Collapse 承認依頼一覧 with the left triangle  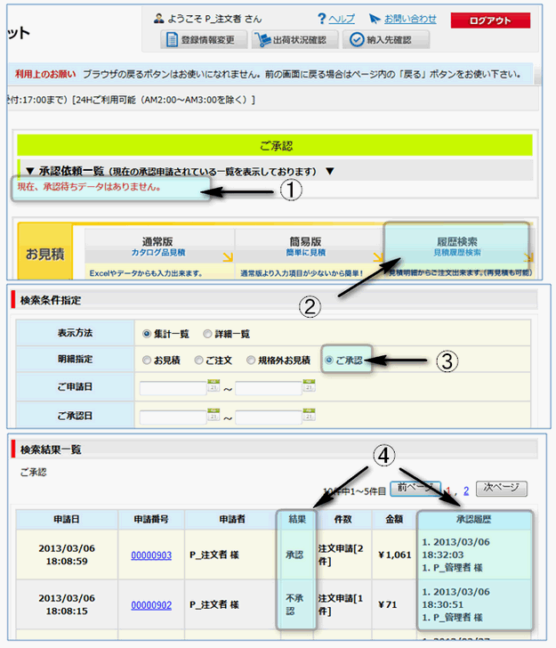[x=29, y=171]
